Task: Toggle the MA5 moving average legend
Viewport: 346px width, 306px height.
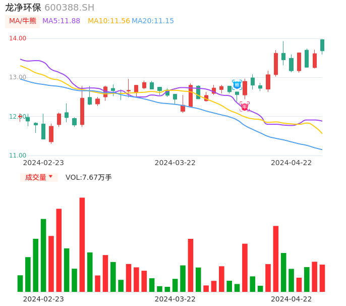Action: 61,21
